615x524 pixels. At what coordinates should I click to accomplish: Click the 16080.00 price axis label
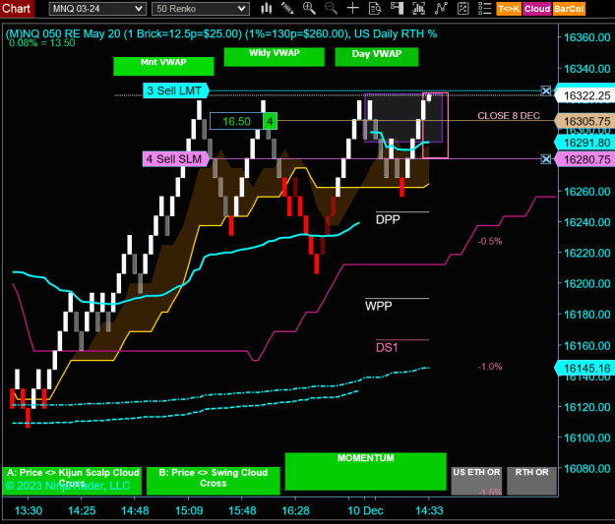(586, 468)
